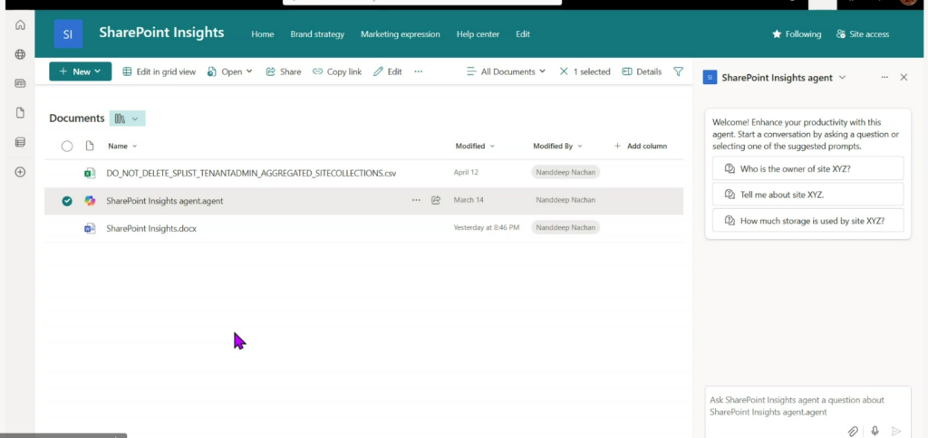
Task: Go to the Home nav item
Action: (x=262, y=34)
